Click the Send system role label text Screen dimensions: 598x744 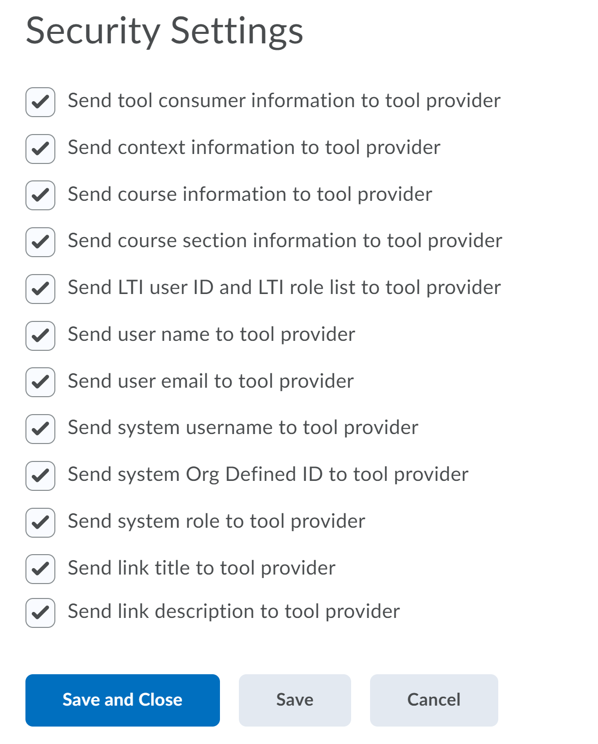pyautogui.click(x=216, y=522)
